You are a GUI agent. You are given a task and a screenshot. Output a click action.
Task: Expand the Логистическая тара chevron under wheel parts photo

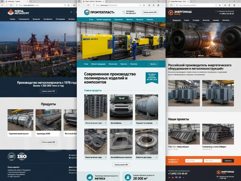(105, 157)
